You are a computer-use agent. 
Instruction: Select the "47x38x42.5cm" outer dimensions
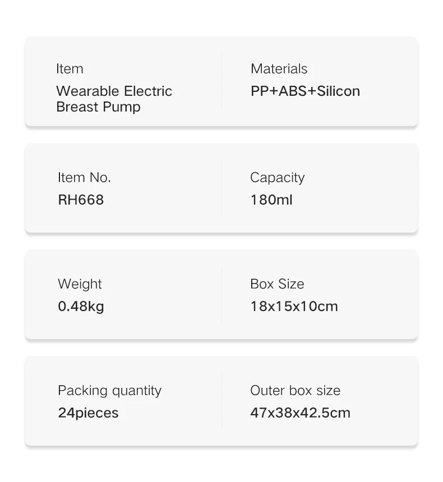(300, 413)
